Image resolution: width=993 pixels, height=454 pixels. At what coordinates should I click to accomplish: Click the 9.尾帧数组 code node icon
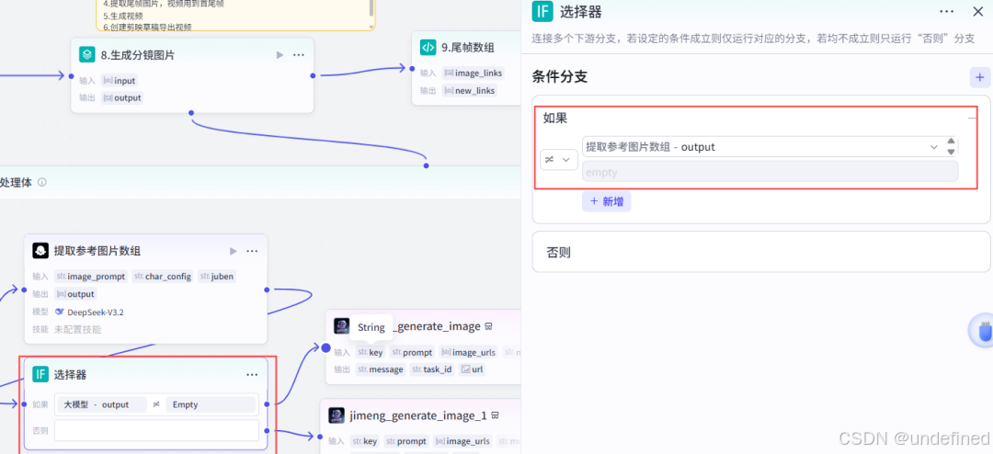[x=428, y=48]
